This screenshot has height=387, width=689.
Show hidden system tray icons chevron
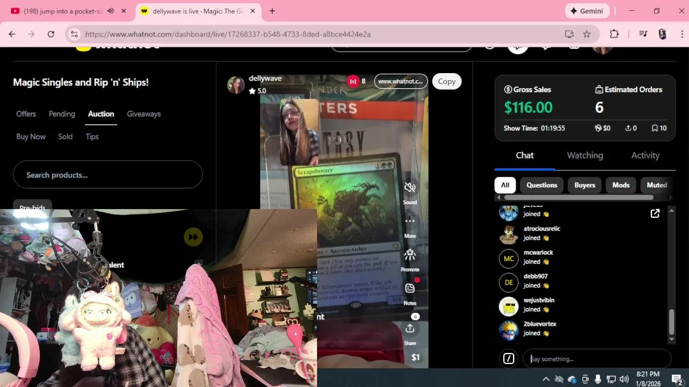(x=546, y=379)
